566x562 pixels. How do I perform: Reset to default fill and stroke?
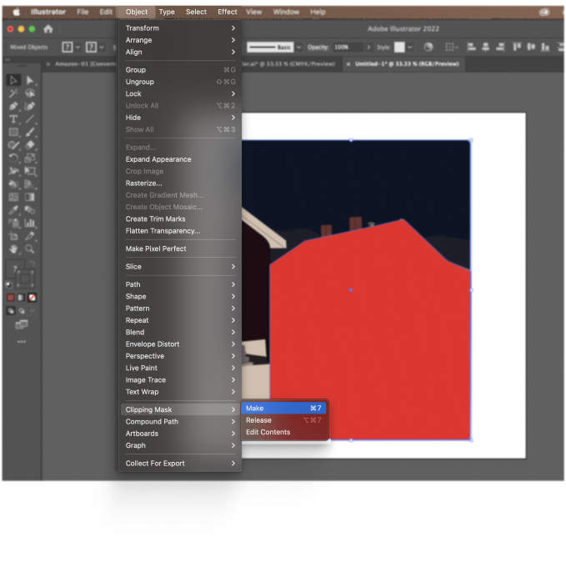[9, 285]
